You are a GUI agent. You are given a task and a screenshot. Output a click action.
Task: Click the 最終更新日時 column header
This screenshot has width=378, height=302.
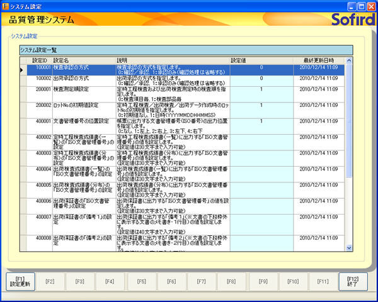pyautogui.click(x=319, y=60)
